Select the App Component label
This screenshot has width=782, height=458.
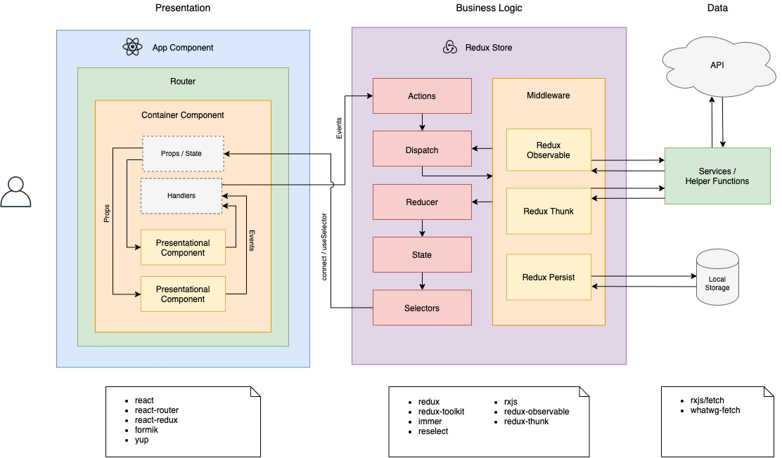click(183, 47)
